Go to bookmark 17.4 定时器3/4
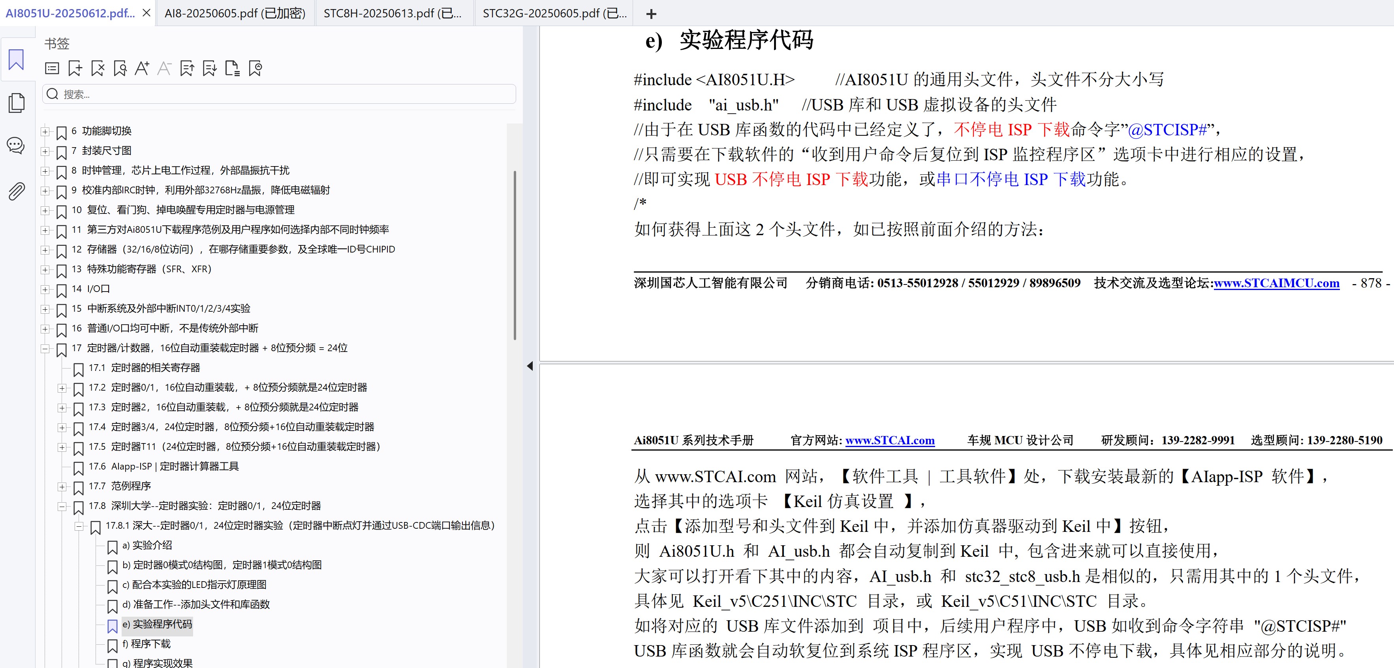This screenshot has height=668, width=1394. coord(232,427)
